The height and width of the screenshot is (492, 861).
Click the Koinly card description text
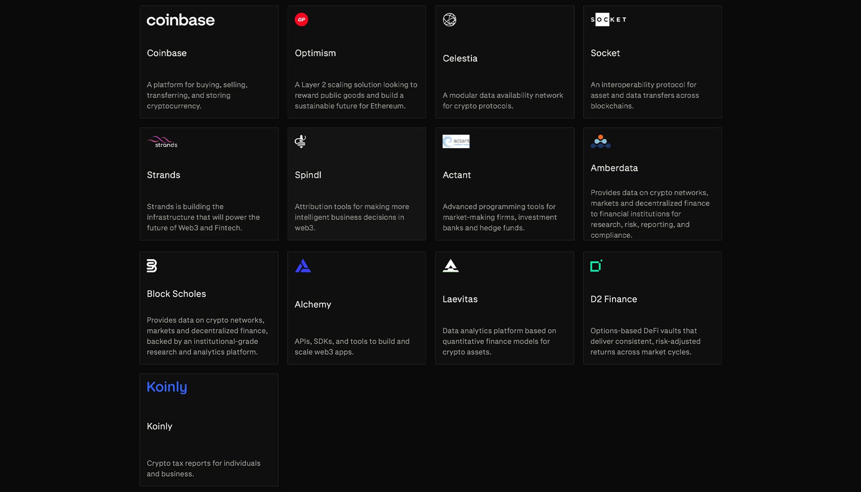[x=203, y=468]
